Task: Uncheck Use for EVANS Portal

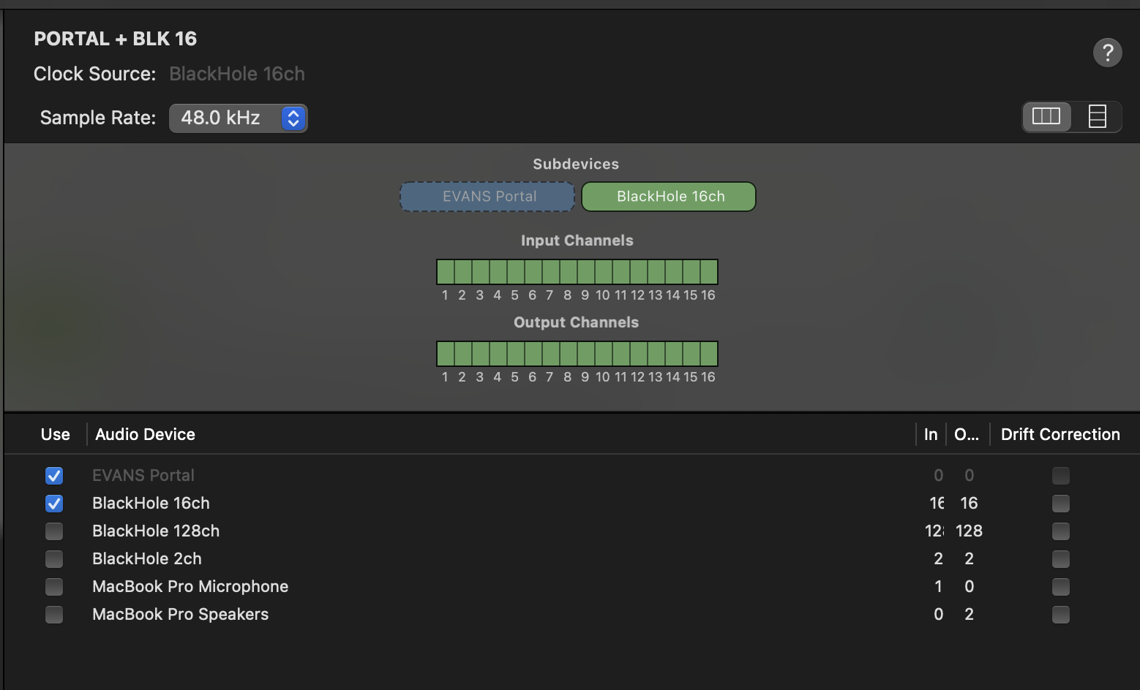Action: (54, 476)
